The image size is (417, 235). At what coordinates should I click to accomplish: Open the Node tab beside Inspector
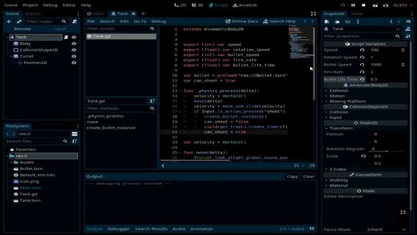(356, 14)
